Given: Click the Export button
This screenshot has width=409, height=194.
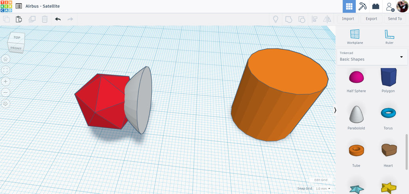Looking at the screenshot, I should coord(371,19).
